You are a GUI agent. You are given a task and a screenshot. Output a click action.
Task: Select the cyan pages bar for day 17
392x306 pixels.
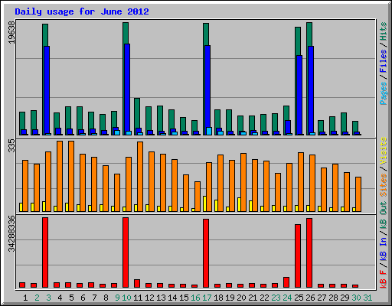point(209,131)
